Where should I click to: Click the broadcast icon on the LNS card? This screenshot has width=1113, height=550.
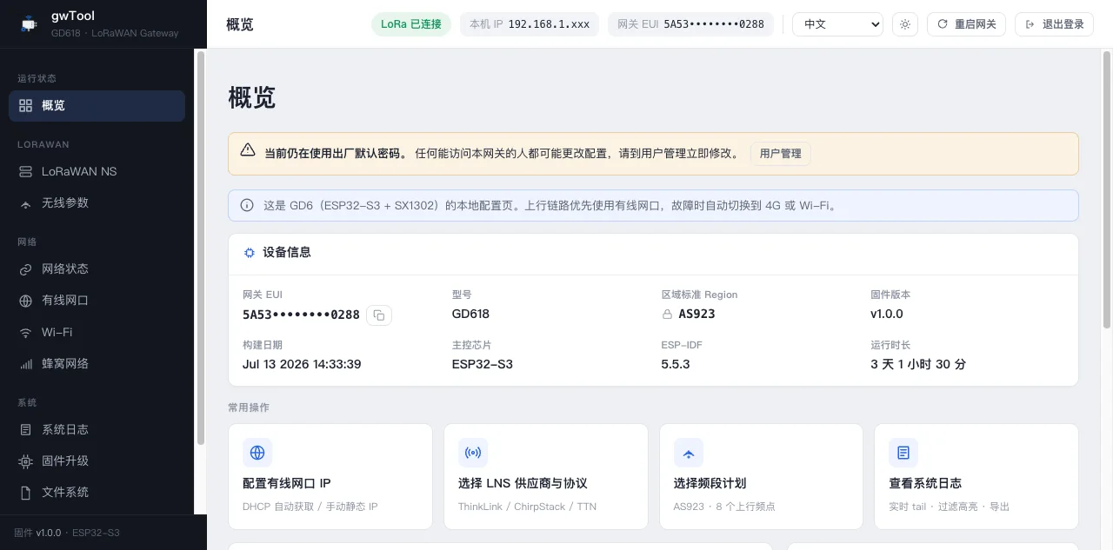click(x=473, y=453)
